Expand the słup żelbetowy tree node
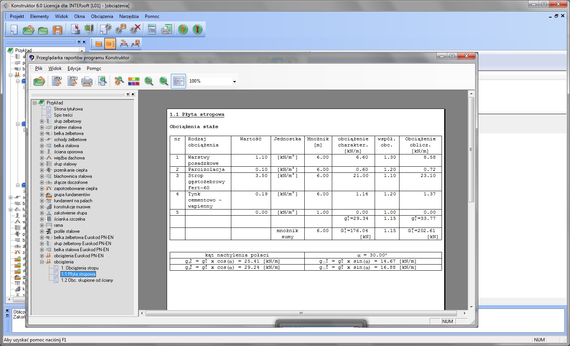570x346 pixels. click(x=42, y=121)
